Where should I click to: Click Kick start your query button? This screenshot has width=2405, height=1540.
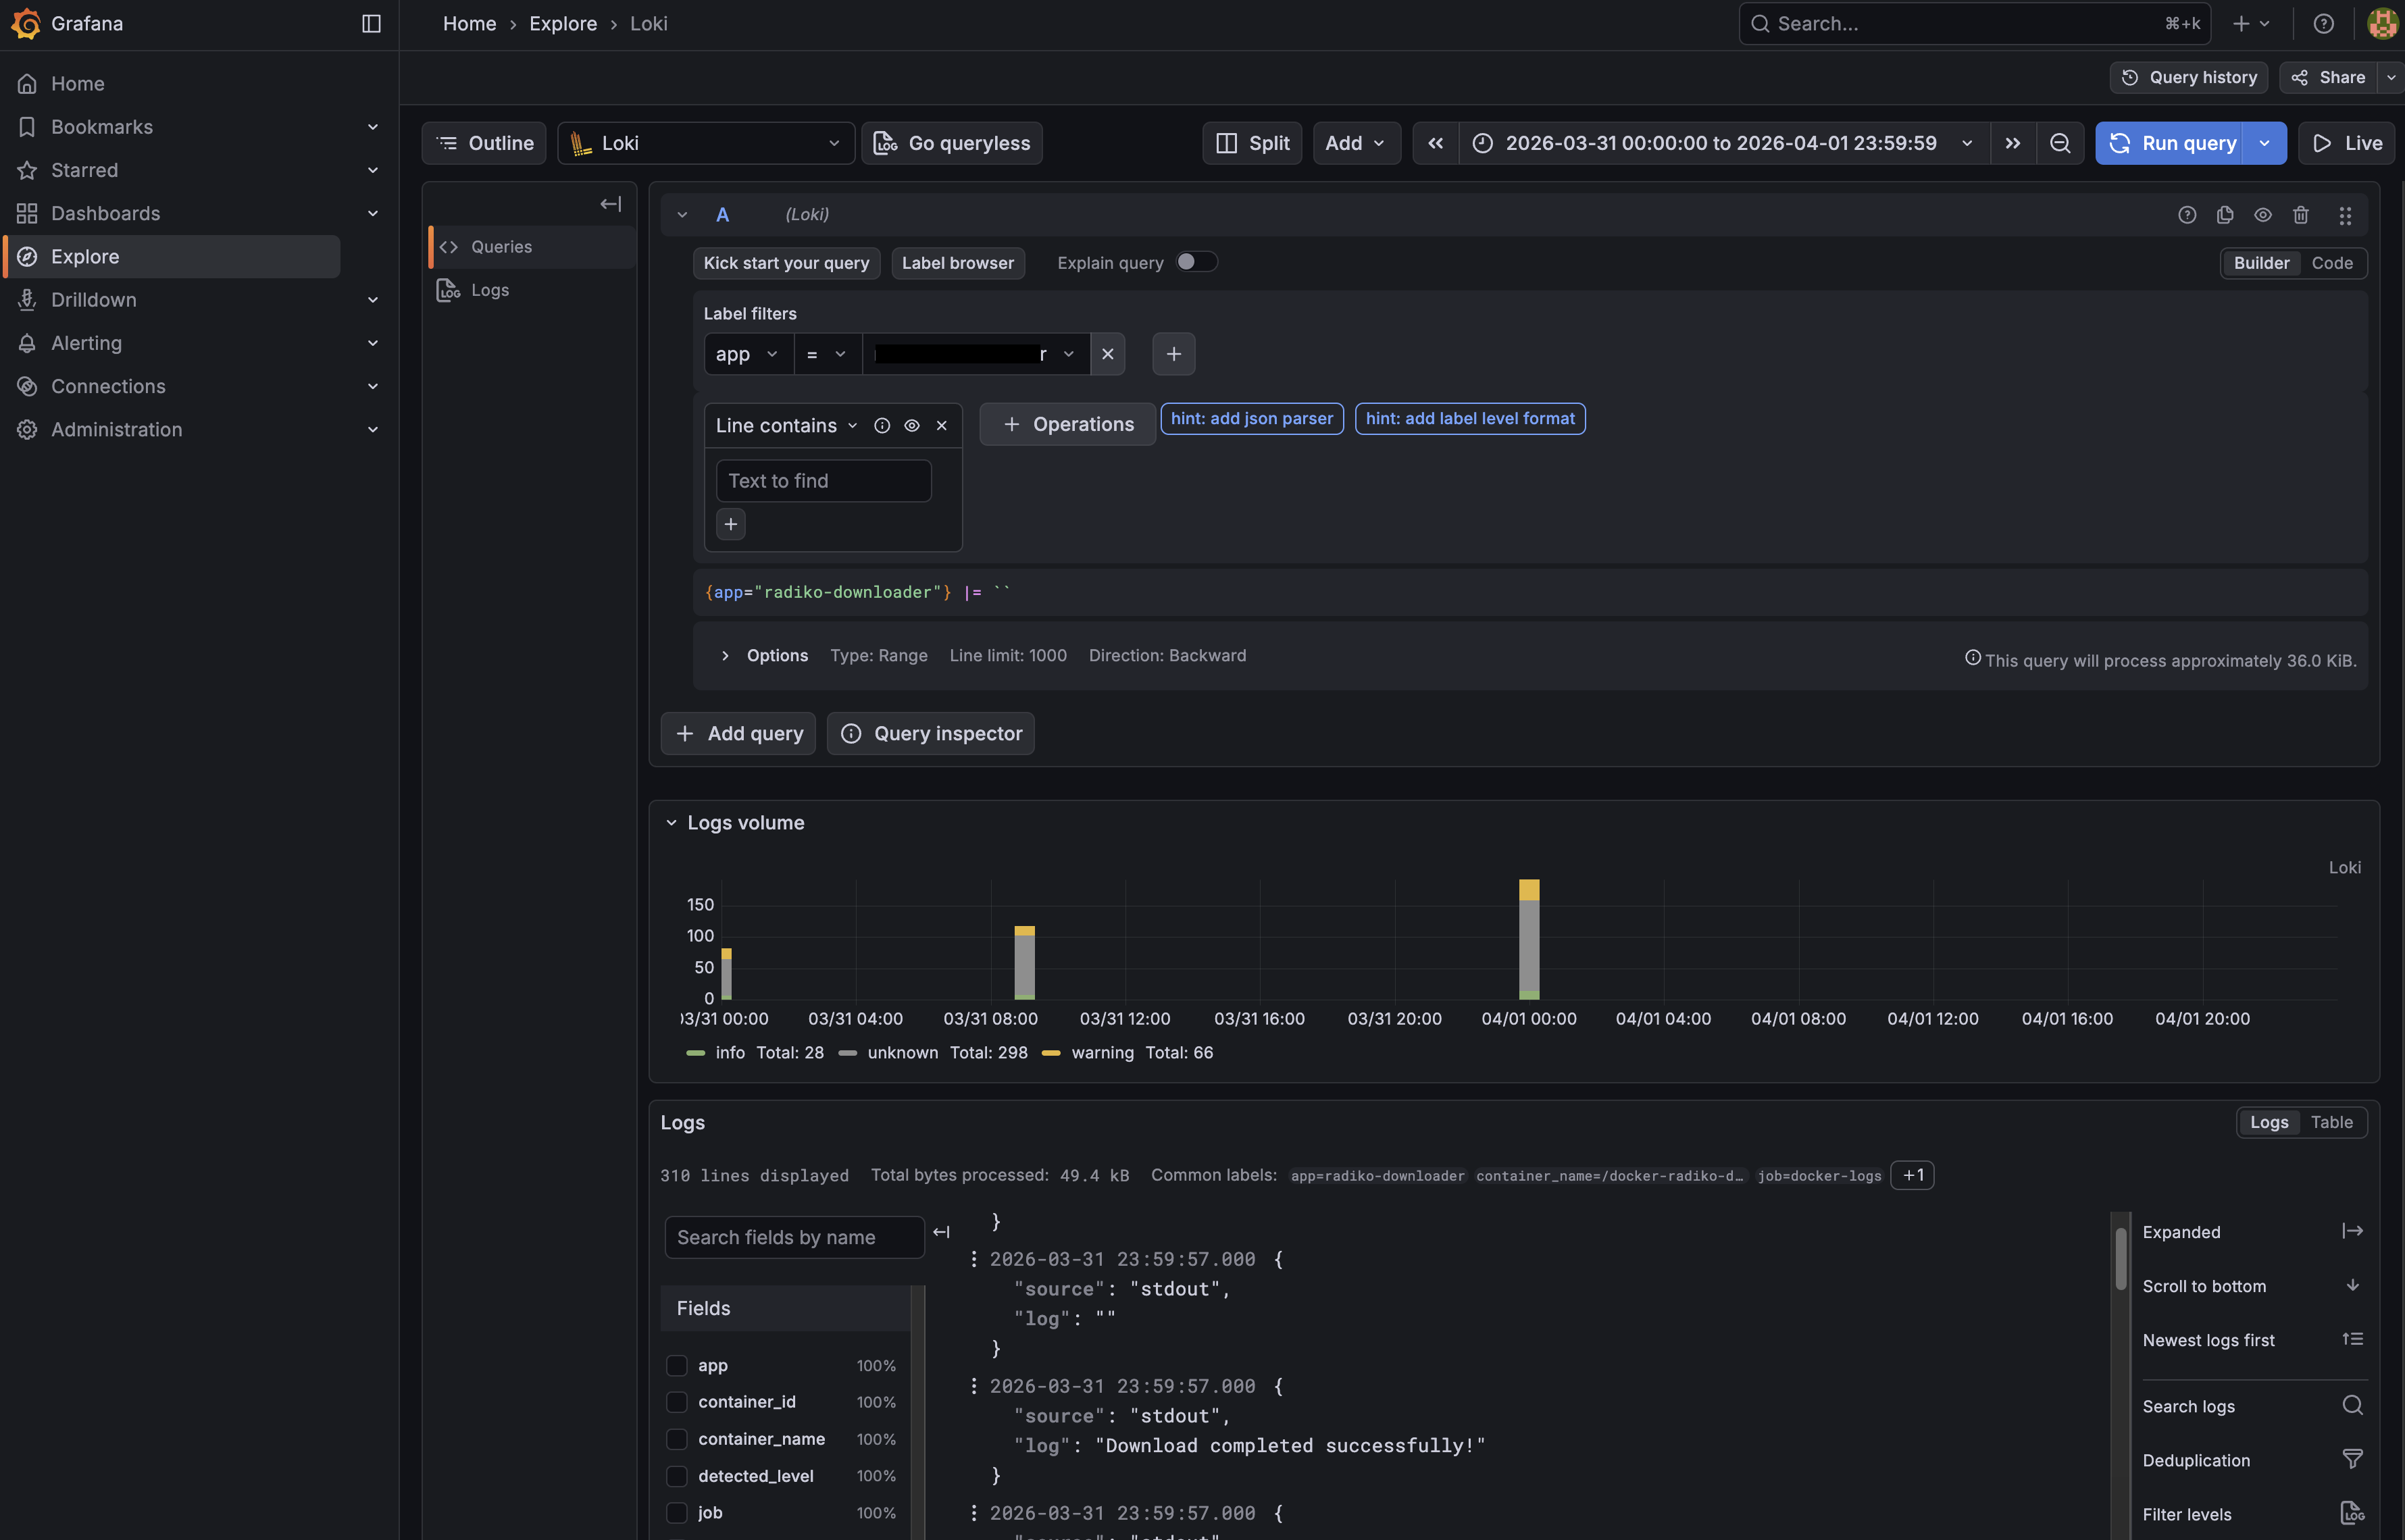[786, 263]
